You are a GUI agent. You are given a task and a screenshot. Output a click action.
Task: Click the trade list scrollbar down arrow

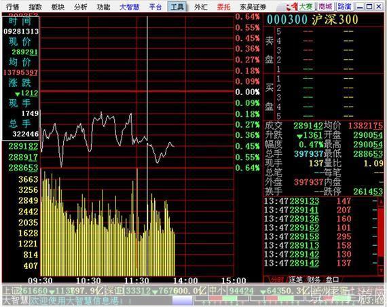[381, 271]
